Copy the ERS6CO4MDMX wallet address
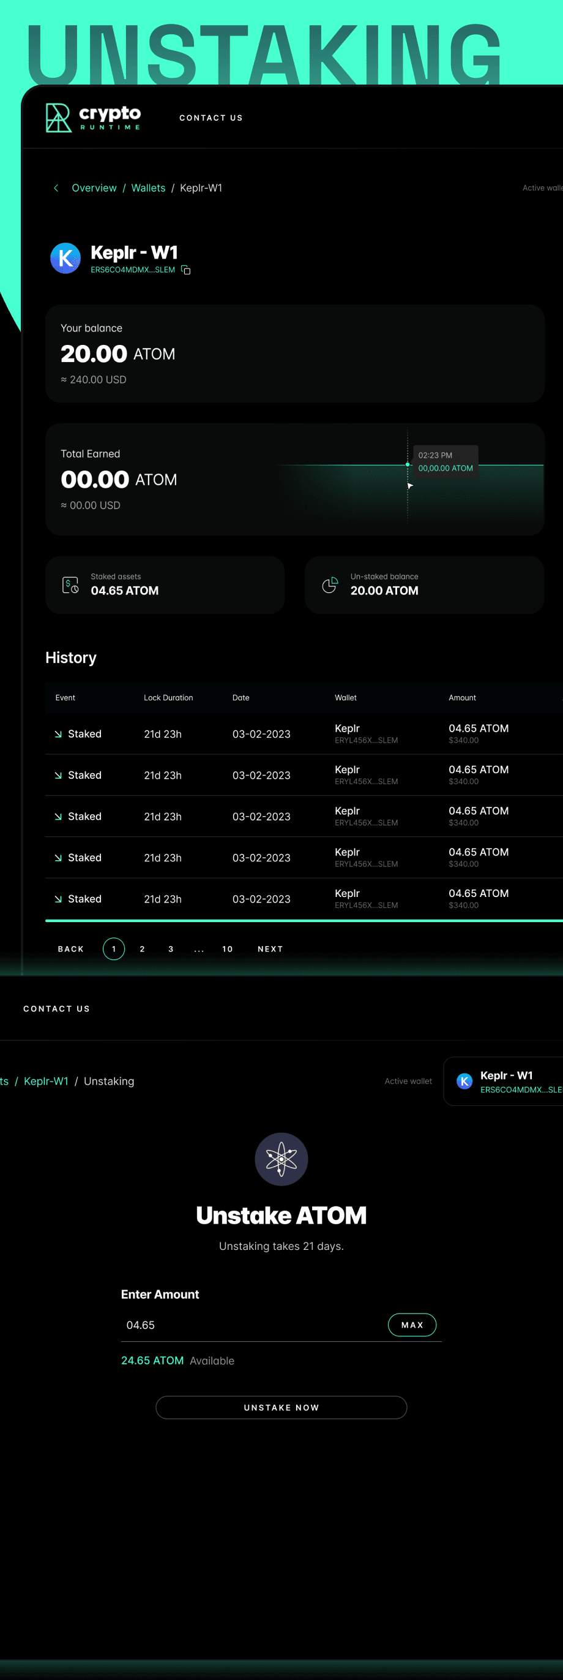Image resolution: width=563 pixels, height=1680 pixels. pos(185,270)
